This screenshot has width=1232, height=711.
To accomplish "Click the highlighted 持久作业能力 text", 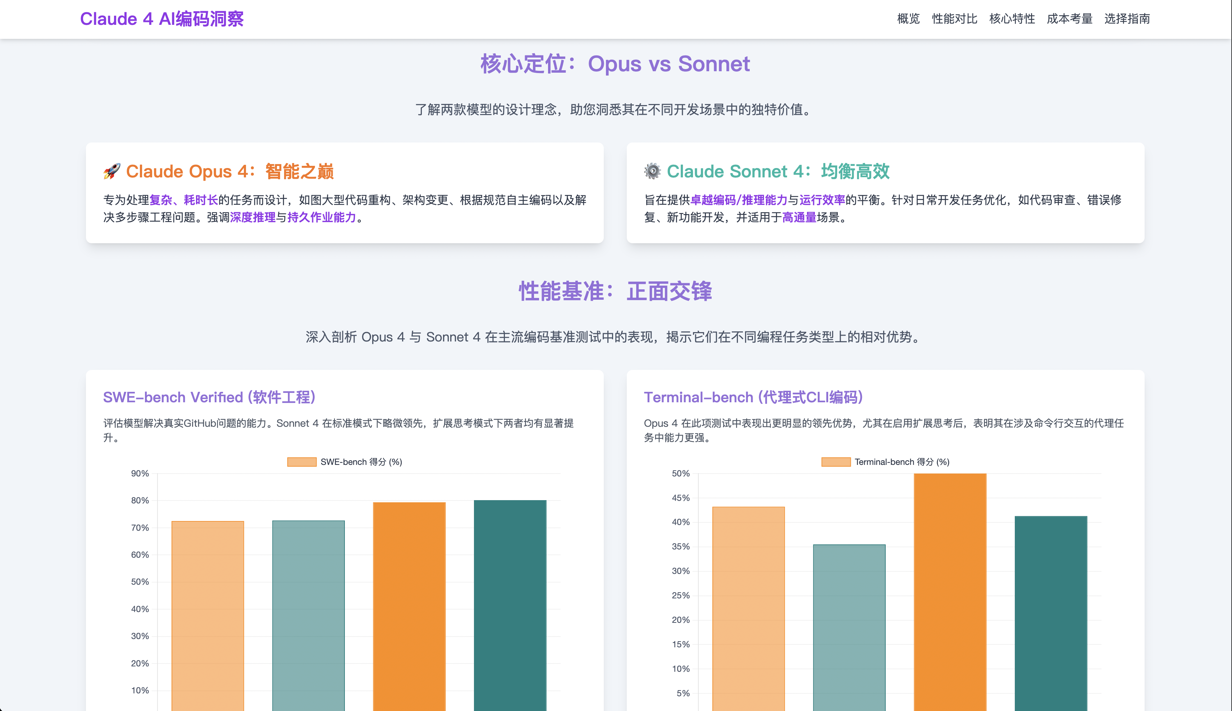I will (x=321, y=217).
